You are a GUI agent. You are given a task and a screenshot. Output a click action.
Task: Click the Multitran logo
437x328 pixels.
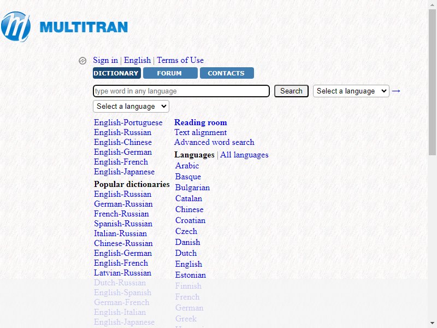[64, 27]
